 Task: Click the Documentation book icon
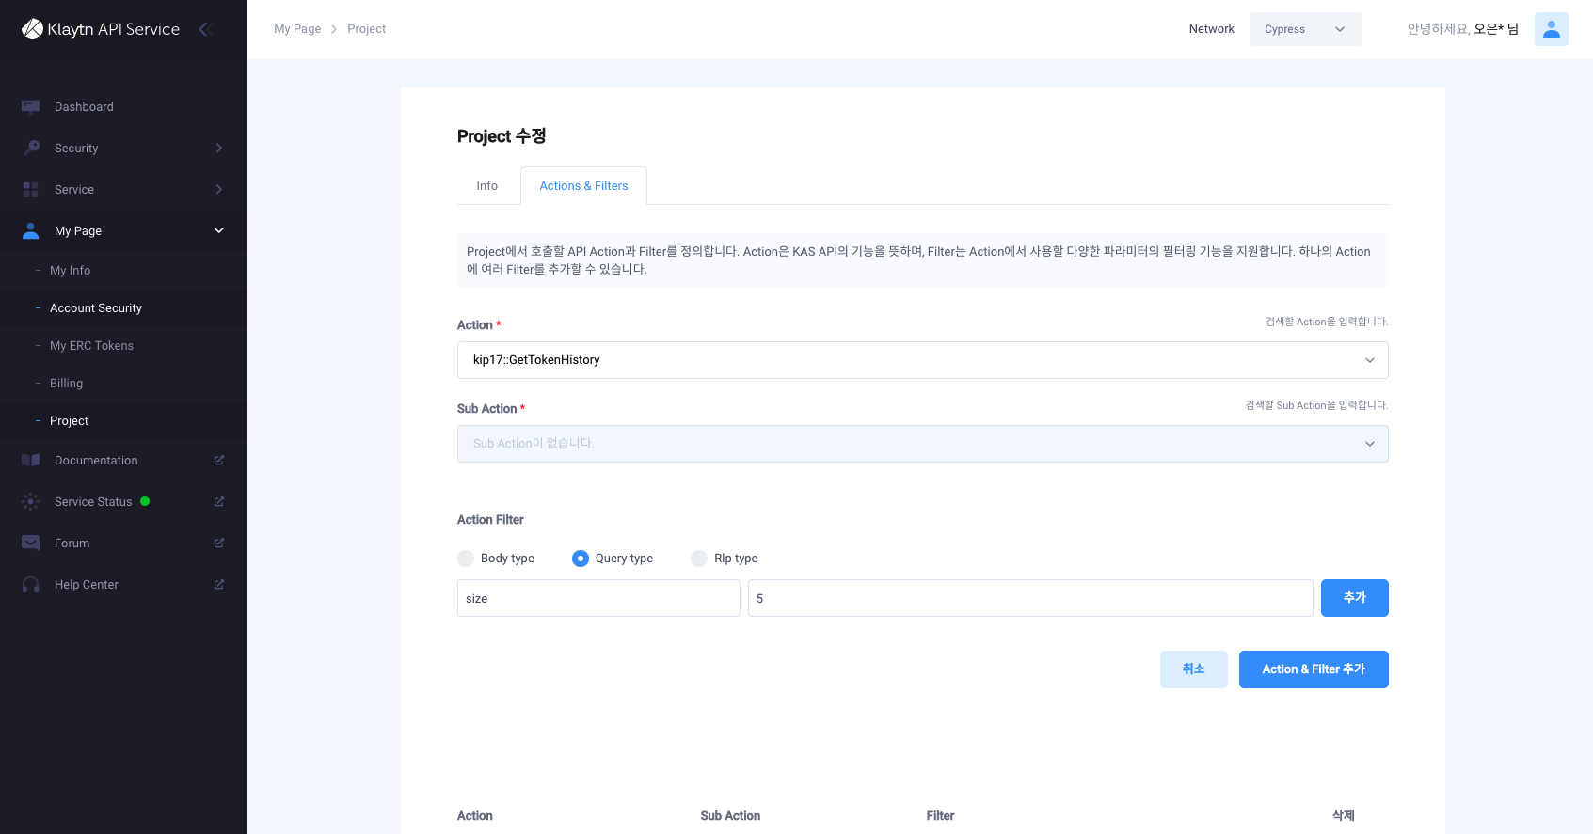click(x=31, y=461)
